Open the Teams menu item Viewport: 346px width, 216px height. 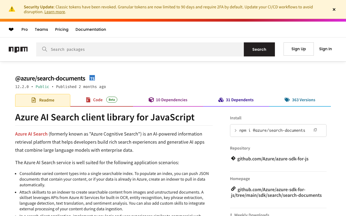[x=41, y=29]
